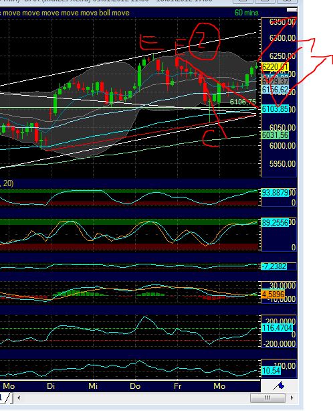Select the sheet tab numbered 1
This screenshot has width=333, height=411.
coord(5,398)
